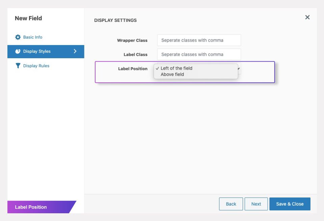
Task: Close the New Field dialog
Action: (307, 17)
